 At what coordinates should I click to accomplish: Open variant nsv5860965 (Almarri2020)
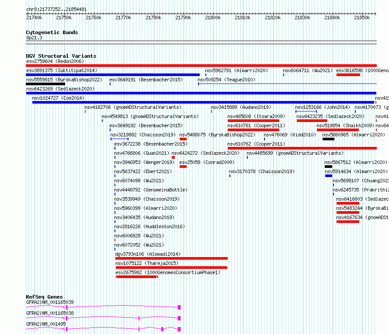[354, 135]
